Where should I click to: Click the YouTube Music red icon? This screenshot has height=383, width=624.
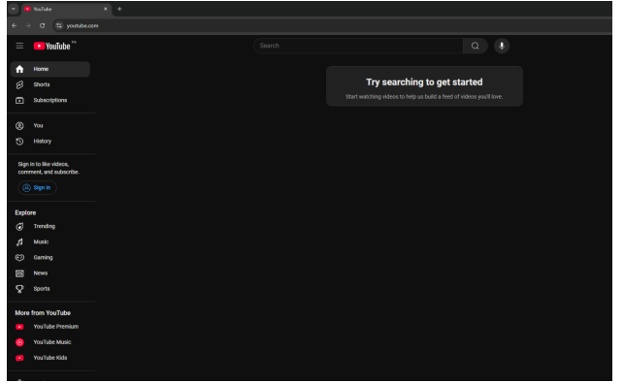tap(19, 342)
